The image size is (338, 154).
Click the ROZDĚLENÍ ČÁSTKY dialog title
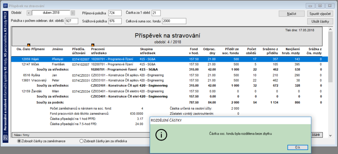click(x=166, y=121)
